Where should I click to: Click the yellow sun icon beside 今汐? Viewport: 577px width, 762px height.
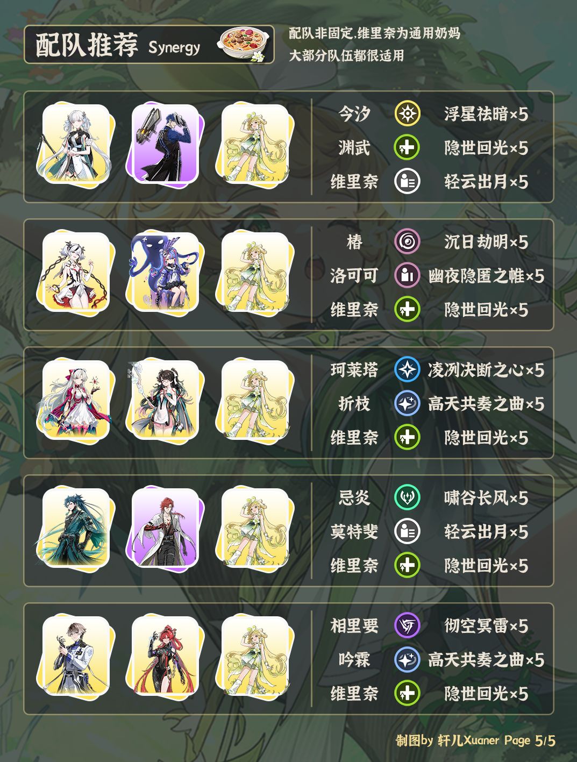pyautogui.click(x=407, y=114)
